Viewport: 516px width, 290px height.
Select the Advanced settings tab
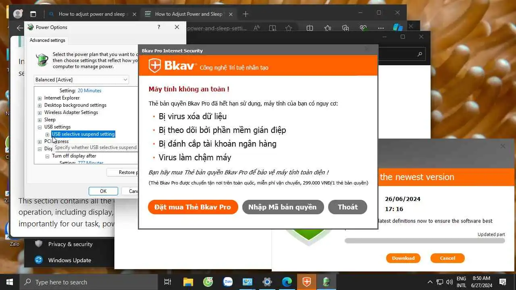(48, 40)
